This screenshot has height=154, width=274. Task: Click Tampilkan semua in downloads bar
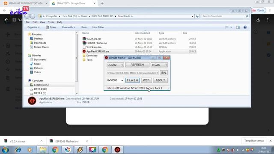[x=254, y=141]
